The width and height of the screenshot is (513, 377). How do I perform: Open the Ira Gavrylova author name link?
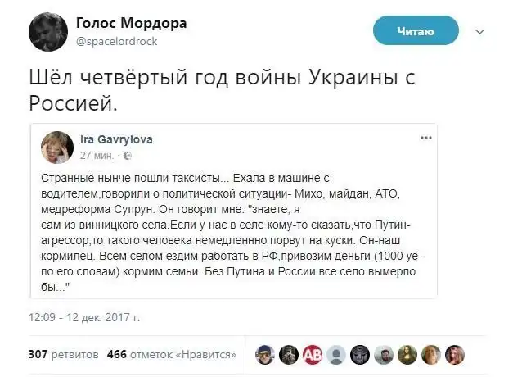point(115,139)
